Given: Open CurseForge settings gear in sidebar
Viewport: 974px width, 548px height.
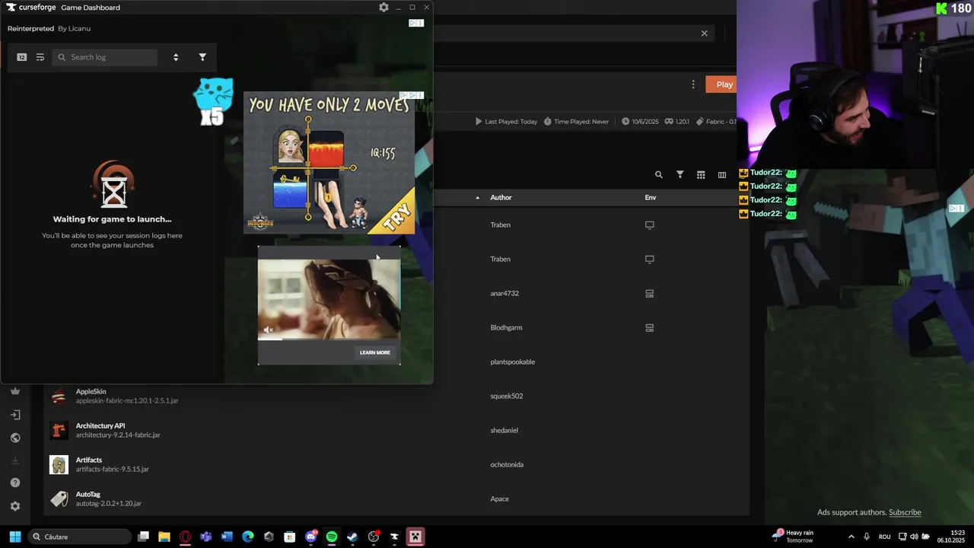Looking at the screenshot, I should point(15,506).
